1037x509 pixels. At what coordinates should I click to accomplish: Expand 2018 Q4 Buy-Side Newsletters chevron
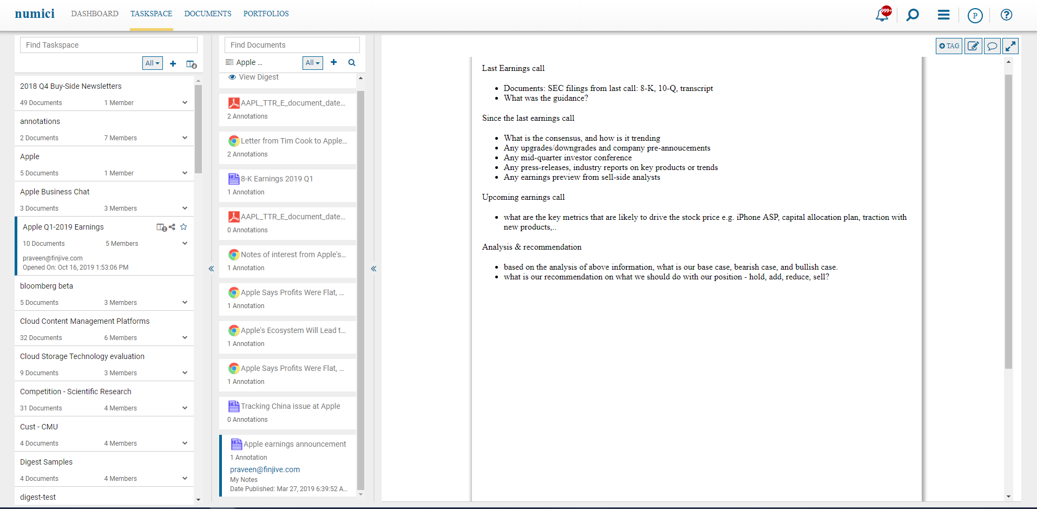coord(185,102)
